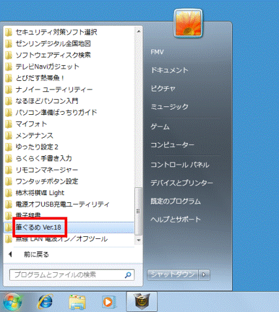Click the magnifier icon in search box
Image resolution: width=279 pixels, height=312 pixels.
pyautogui.click(x=128, y=275)
